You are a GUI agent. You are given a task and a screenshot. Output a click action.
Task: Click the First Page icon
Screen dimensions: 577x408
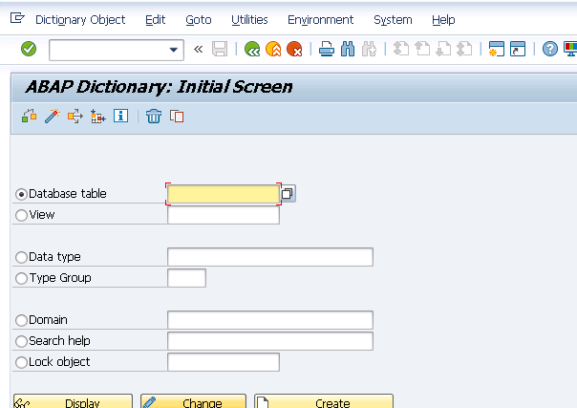tap(401, 49)
